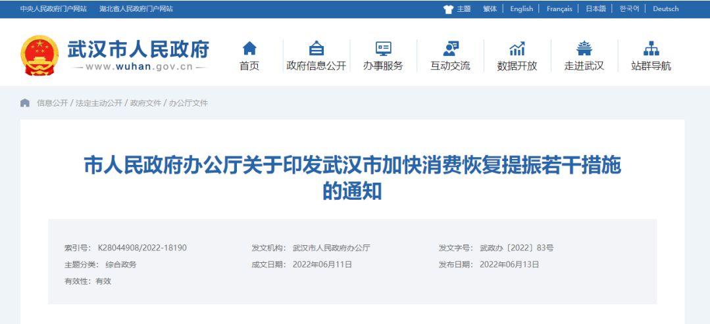Open the 办事服务 menu label
710x324 pixels.
[383, 66]
